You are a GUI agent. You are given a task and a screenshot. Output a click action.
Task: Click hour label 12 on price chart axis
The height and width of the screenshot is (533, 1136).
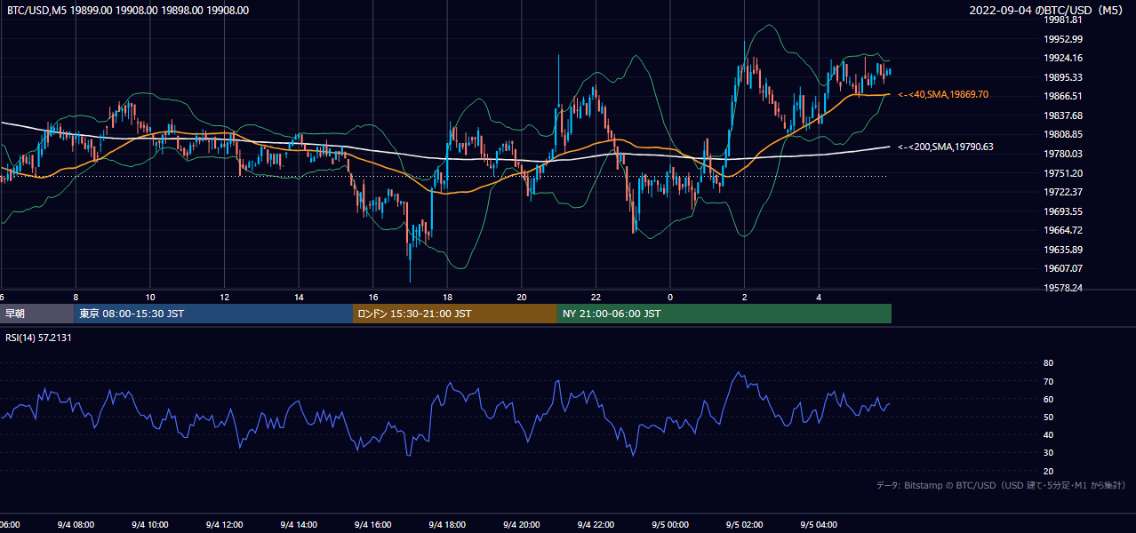[x=225, y=297]
